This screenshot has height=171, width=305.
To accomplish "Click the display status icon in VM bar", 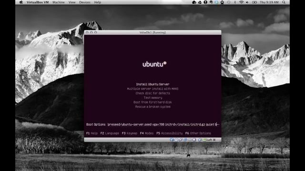I will [x=194, y=140].
